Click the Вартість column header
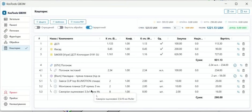 (x=225, y=39)
